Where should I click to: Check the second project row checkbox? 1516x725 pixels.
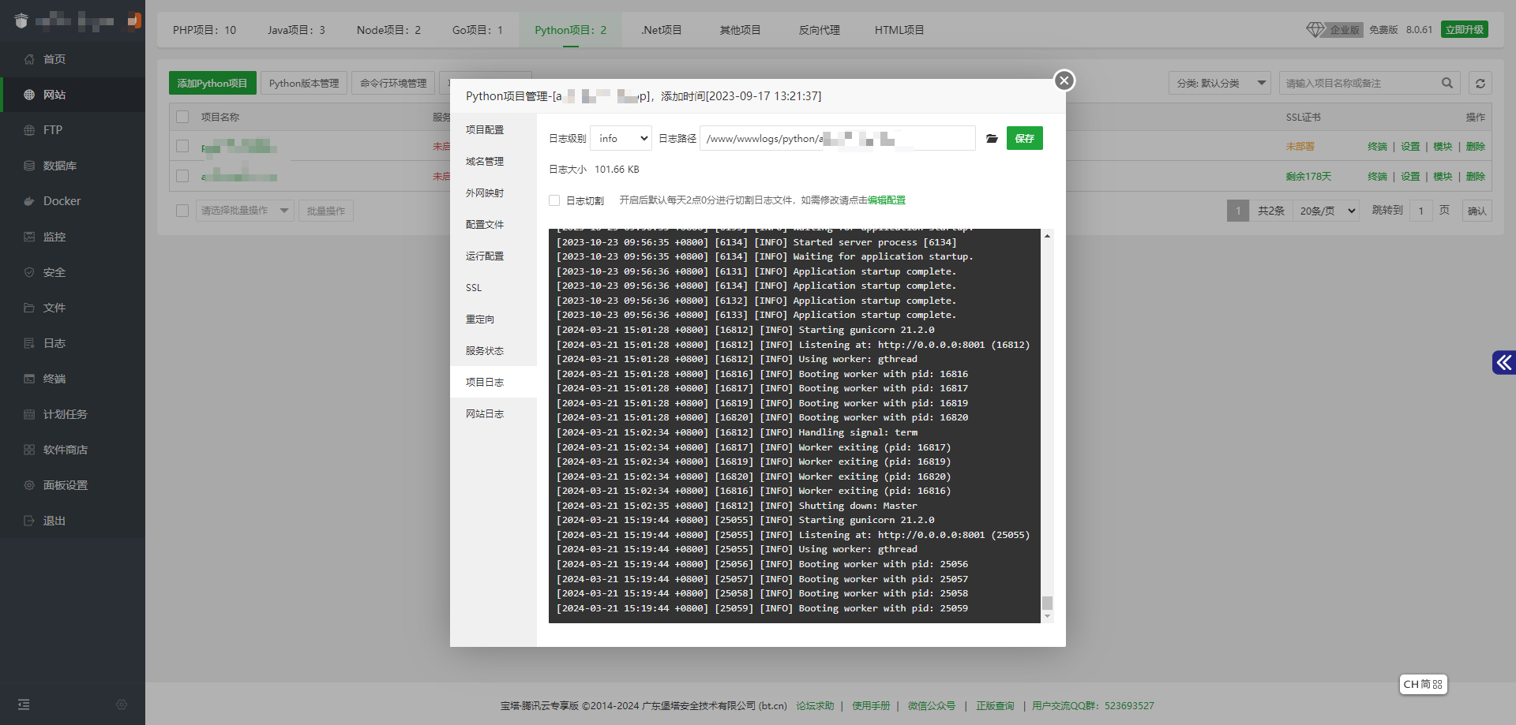182,176
